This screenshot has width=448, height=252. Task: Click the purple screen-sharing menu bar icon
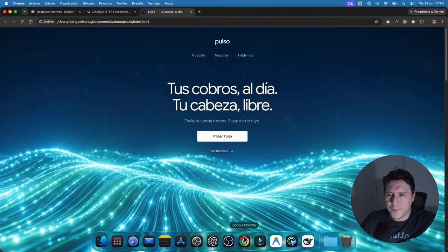coord(350,3)
